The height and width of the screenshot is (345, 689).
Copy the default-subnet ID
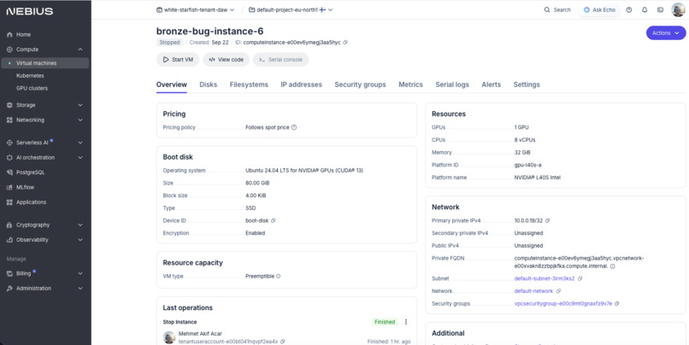tap(580, 278)
